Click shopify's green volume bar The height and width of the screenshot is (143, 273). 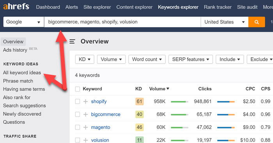[x=179, y=102]
